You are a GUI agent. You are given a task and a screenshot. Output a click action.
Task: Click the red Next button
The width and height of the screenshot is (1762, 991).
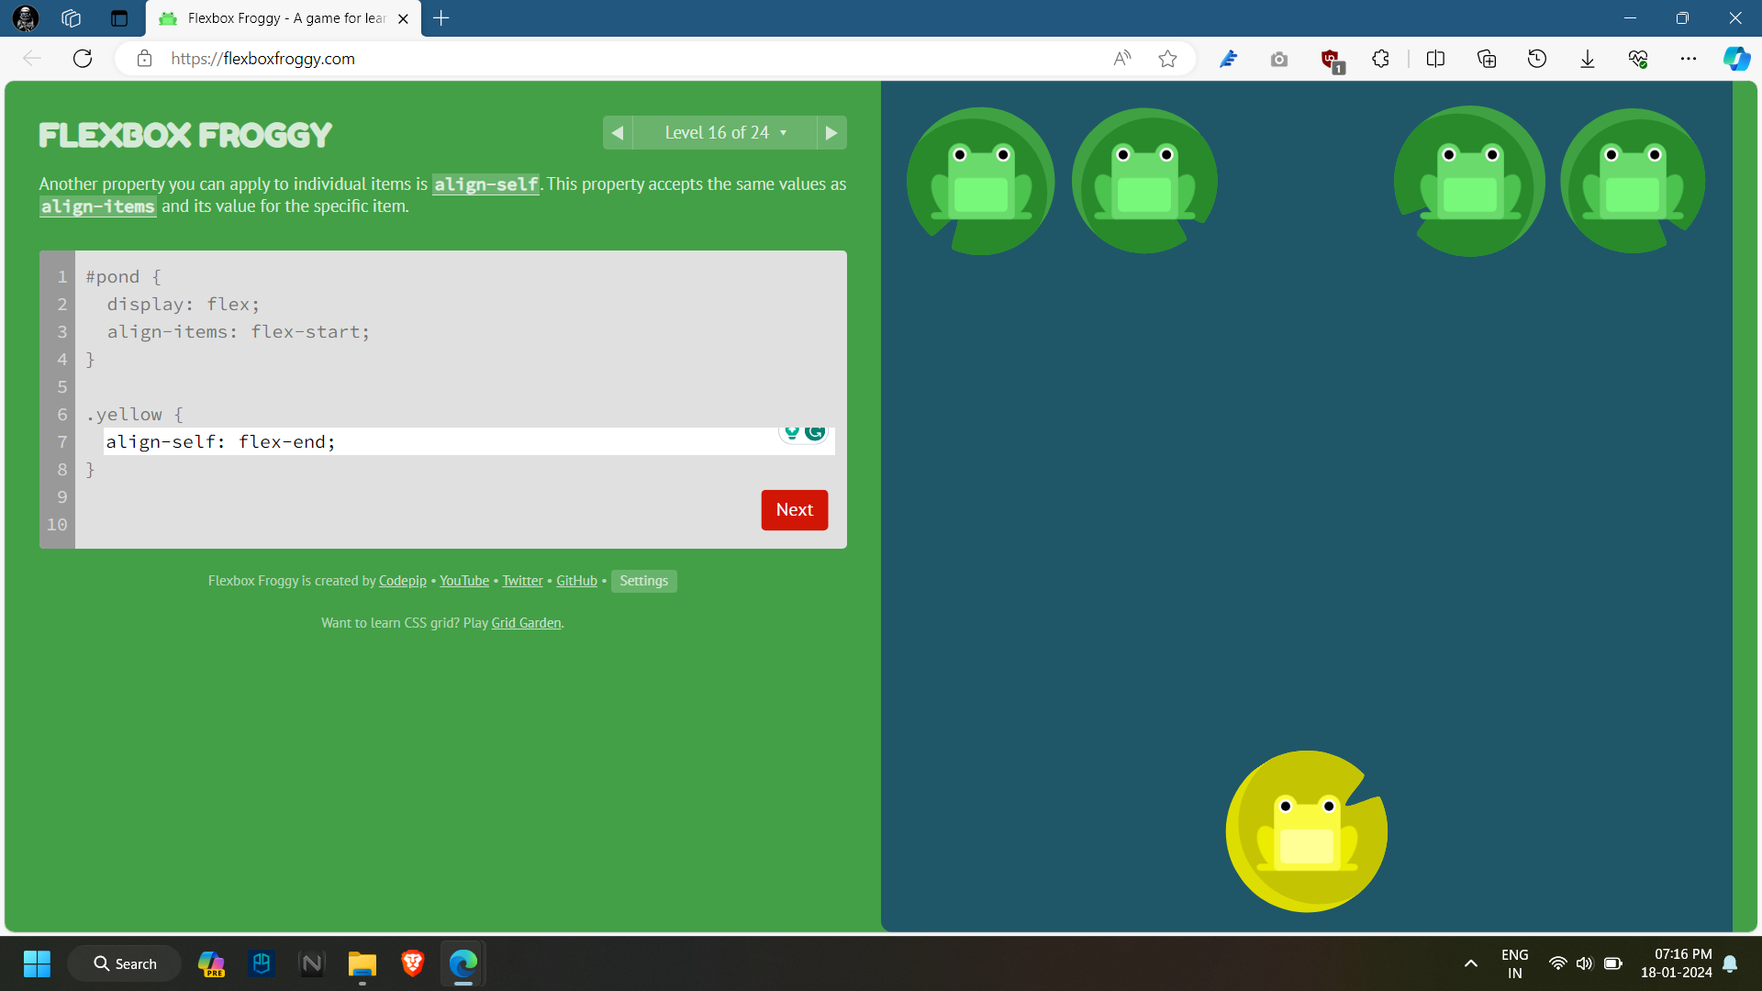tap(794, 510)
